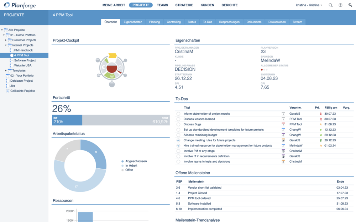Click the Gelöschte Projekte trash icon
Image resolution: width=356 pixels, height=222 pixels.
point(7,91)
